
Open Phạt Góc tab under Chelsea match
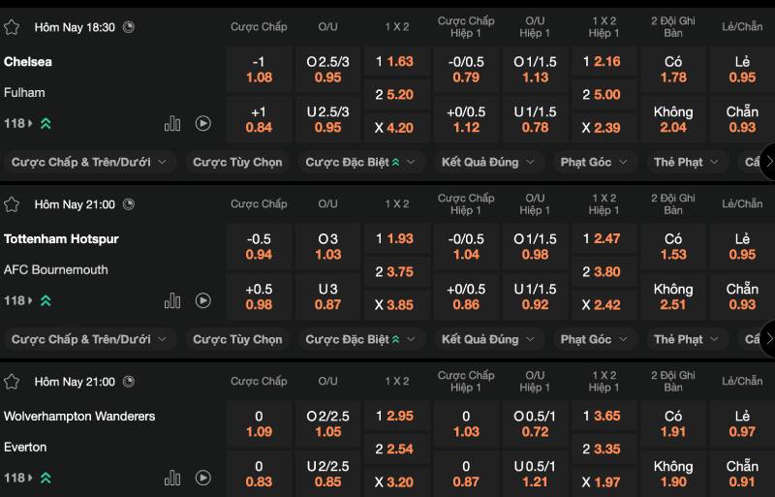[x=593, y=162]
